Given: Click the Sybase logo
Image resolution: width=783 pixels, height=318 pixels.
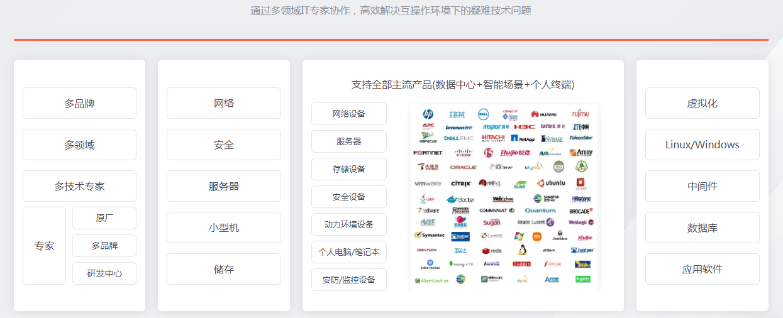Looking at the screenshot, I should click(552, 138).
